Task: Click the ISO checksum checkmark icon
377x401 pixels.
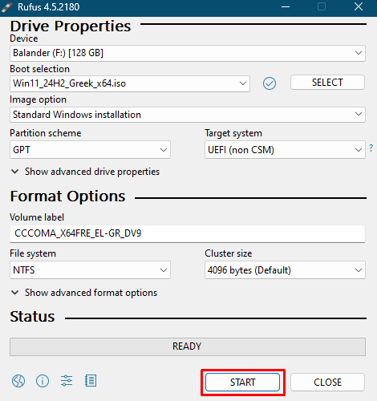Action: [270, 83]
